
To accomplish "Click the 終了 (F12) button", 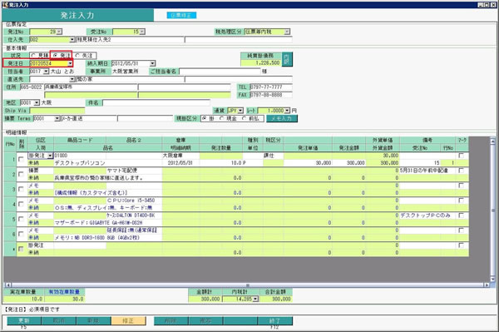I will click(x=275, y=320).
